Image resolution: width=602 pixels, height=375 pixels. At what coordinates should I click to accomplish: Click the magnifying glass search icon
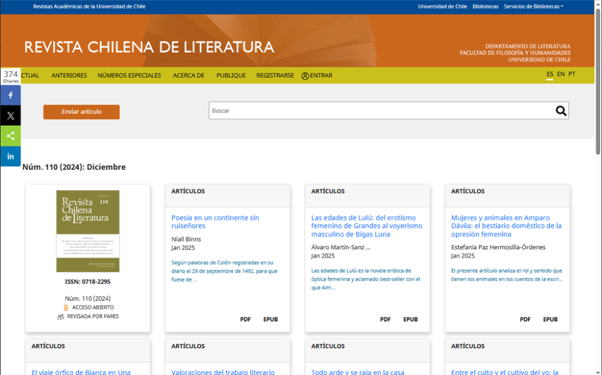pos(560,111)
